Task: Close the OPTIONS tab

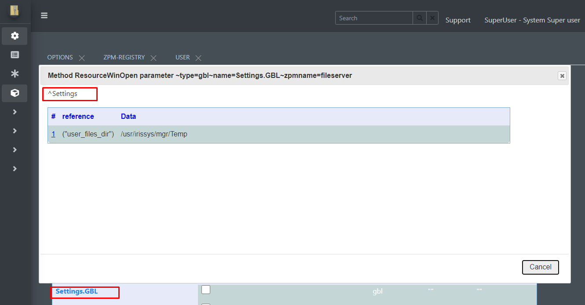Action: coord(82,58)
